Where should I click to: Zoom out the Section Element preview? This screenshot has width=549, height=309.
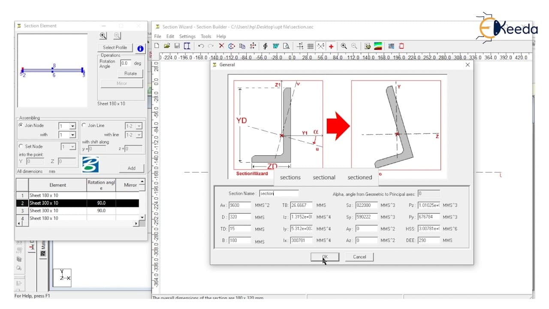[x=117, y=36]
